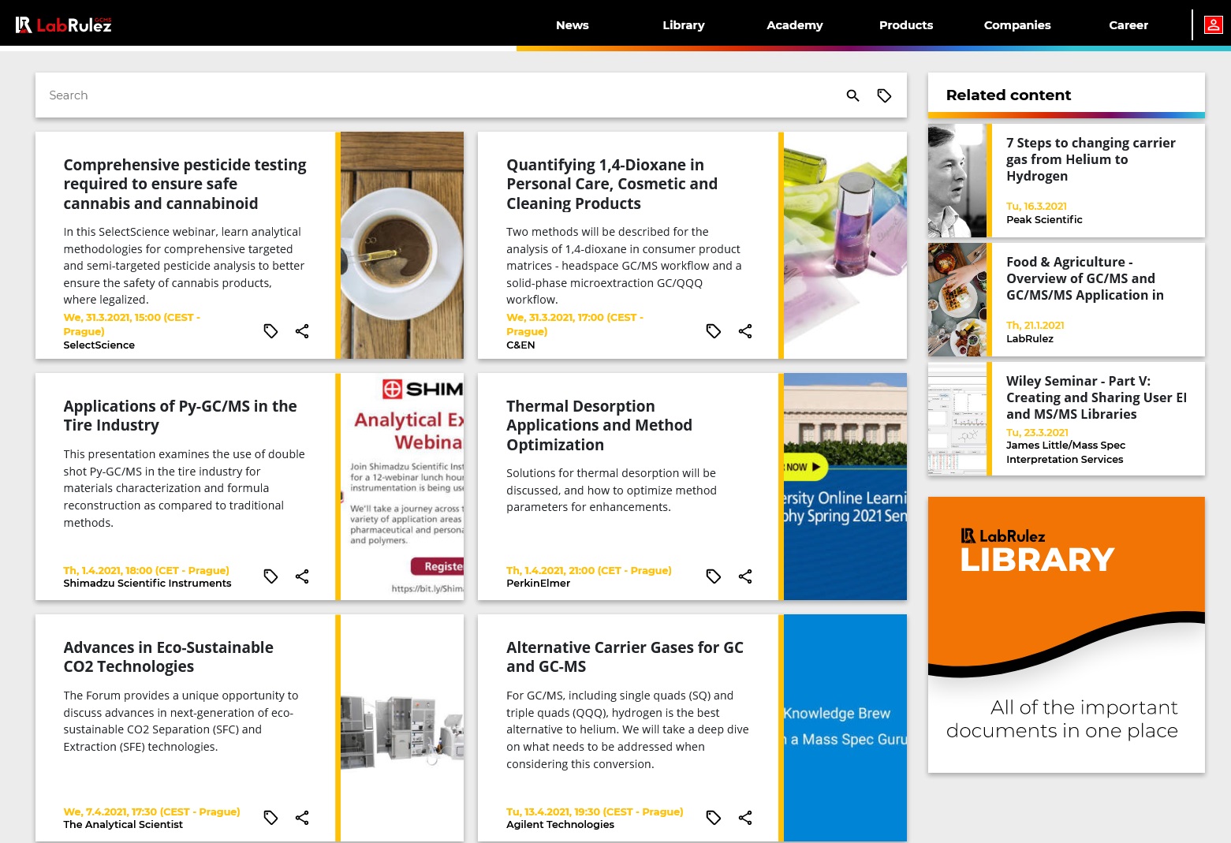This screenshot has width=1231, height=843.
Task: Open the Products menu
Action: [x=906, y=25]
